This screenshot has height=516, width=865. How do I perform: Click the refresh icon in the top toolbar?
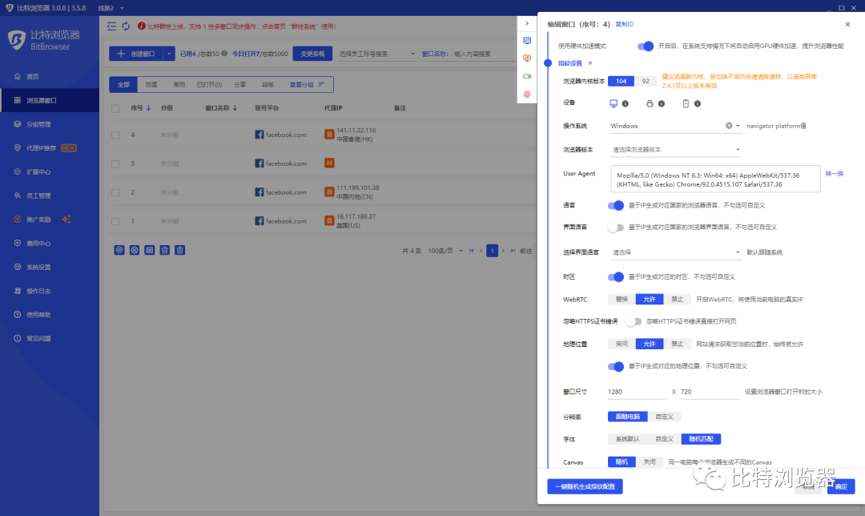[x=127, y=25]
